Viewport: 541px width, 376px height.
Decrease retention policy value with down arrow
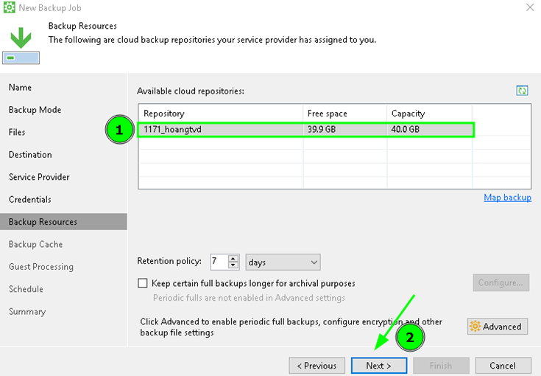coord(233,265)
